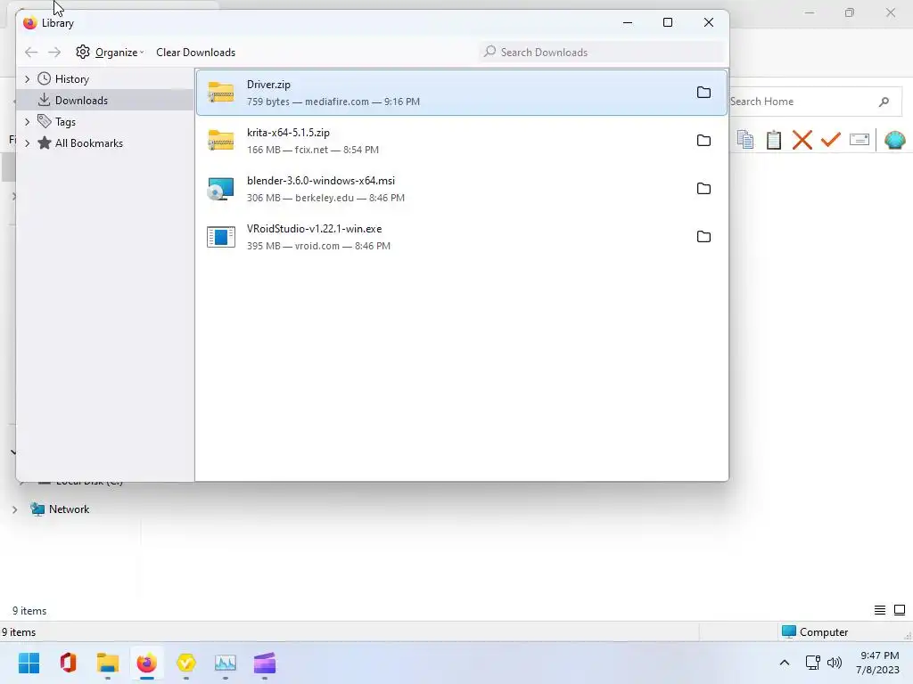The image size is (913, 684).
Task: Open Office app from taskbar
Action: 68,663
